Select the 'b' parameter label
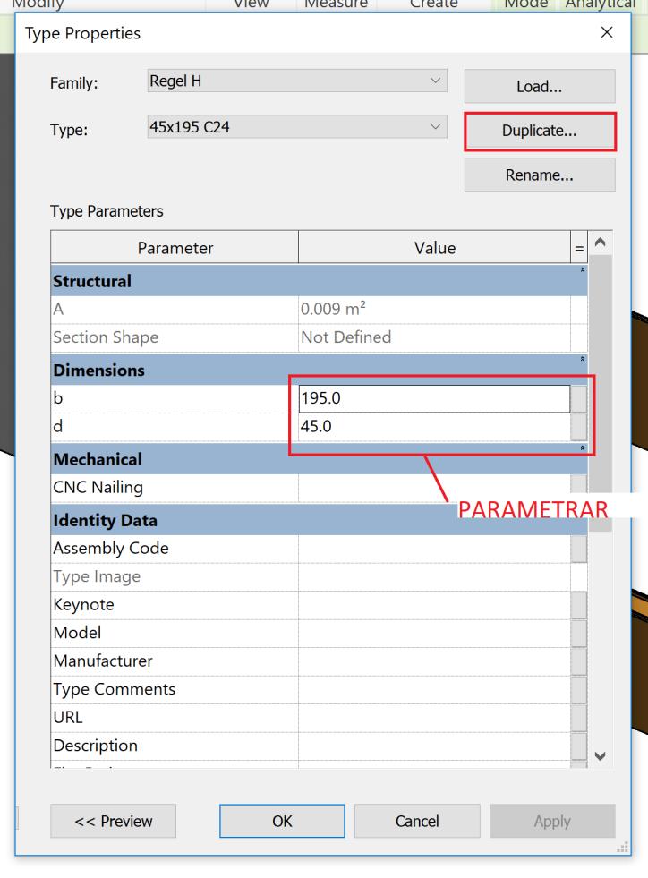The image size is (648, 878). coord(57,398)
